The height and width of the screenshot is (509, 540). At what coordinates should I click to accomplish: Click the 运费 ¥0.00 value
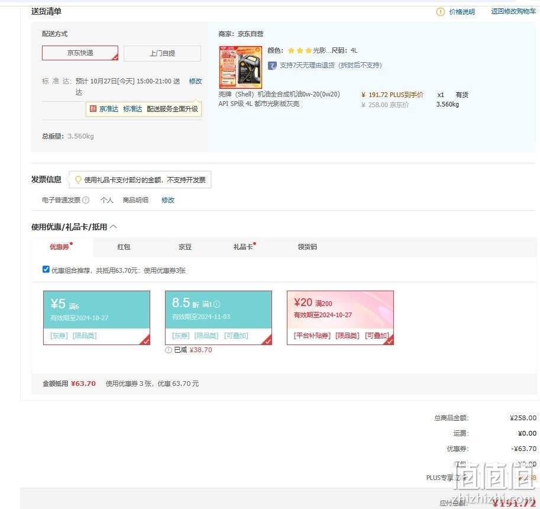[x=527, y=433]
